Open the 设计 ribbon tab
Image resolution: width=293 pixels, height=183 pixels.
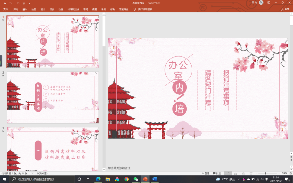[43, 9]
